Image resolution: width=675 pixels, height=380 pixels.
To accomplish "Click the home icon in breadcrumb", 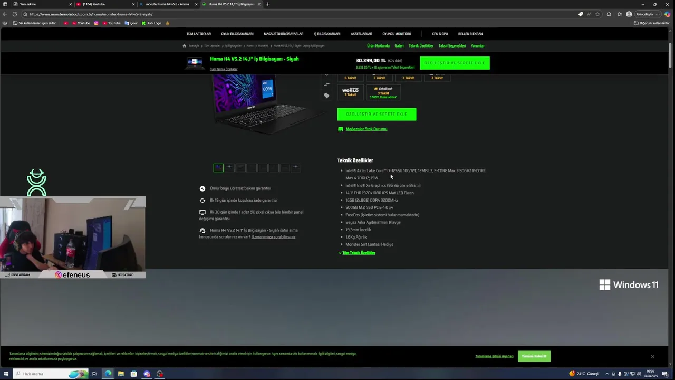I will pos(185,46).
